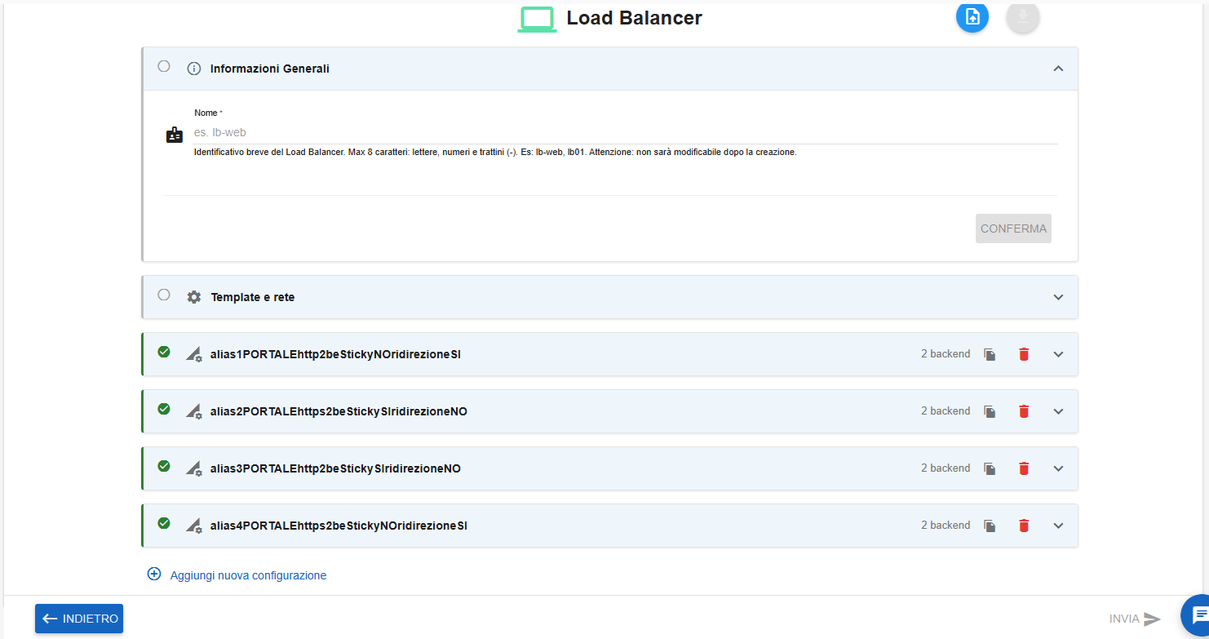
Task: Click the Identificativo breve helper text
Action: click(x=495, y=152)
